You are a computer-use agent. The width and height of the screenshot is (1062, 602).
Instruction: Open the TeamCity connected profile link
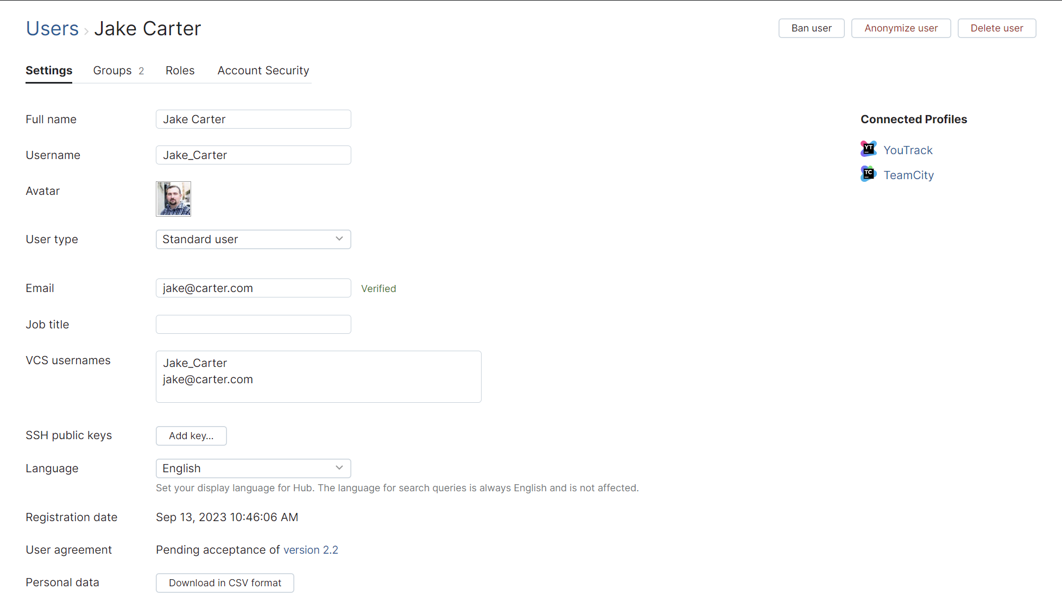pyautogui.click(x=908, y=175)
